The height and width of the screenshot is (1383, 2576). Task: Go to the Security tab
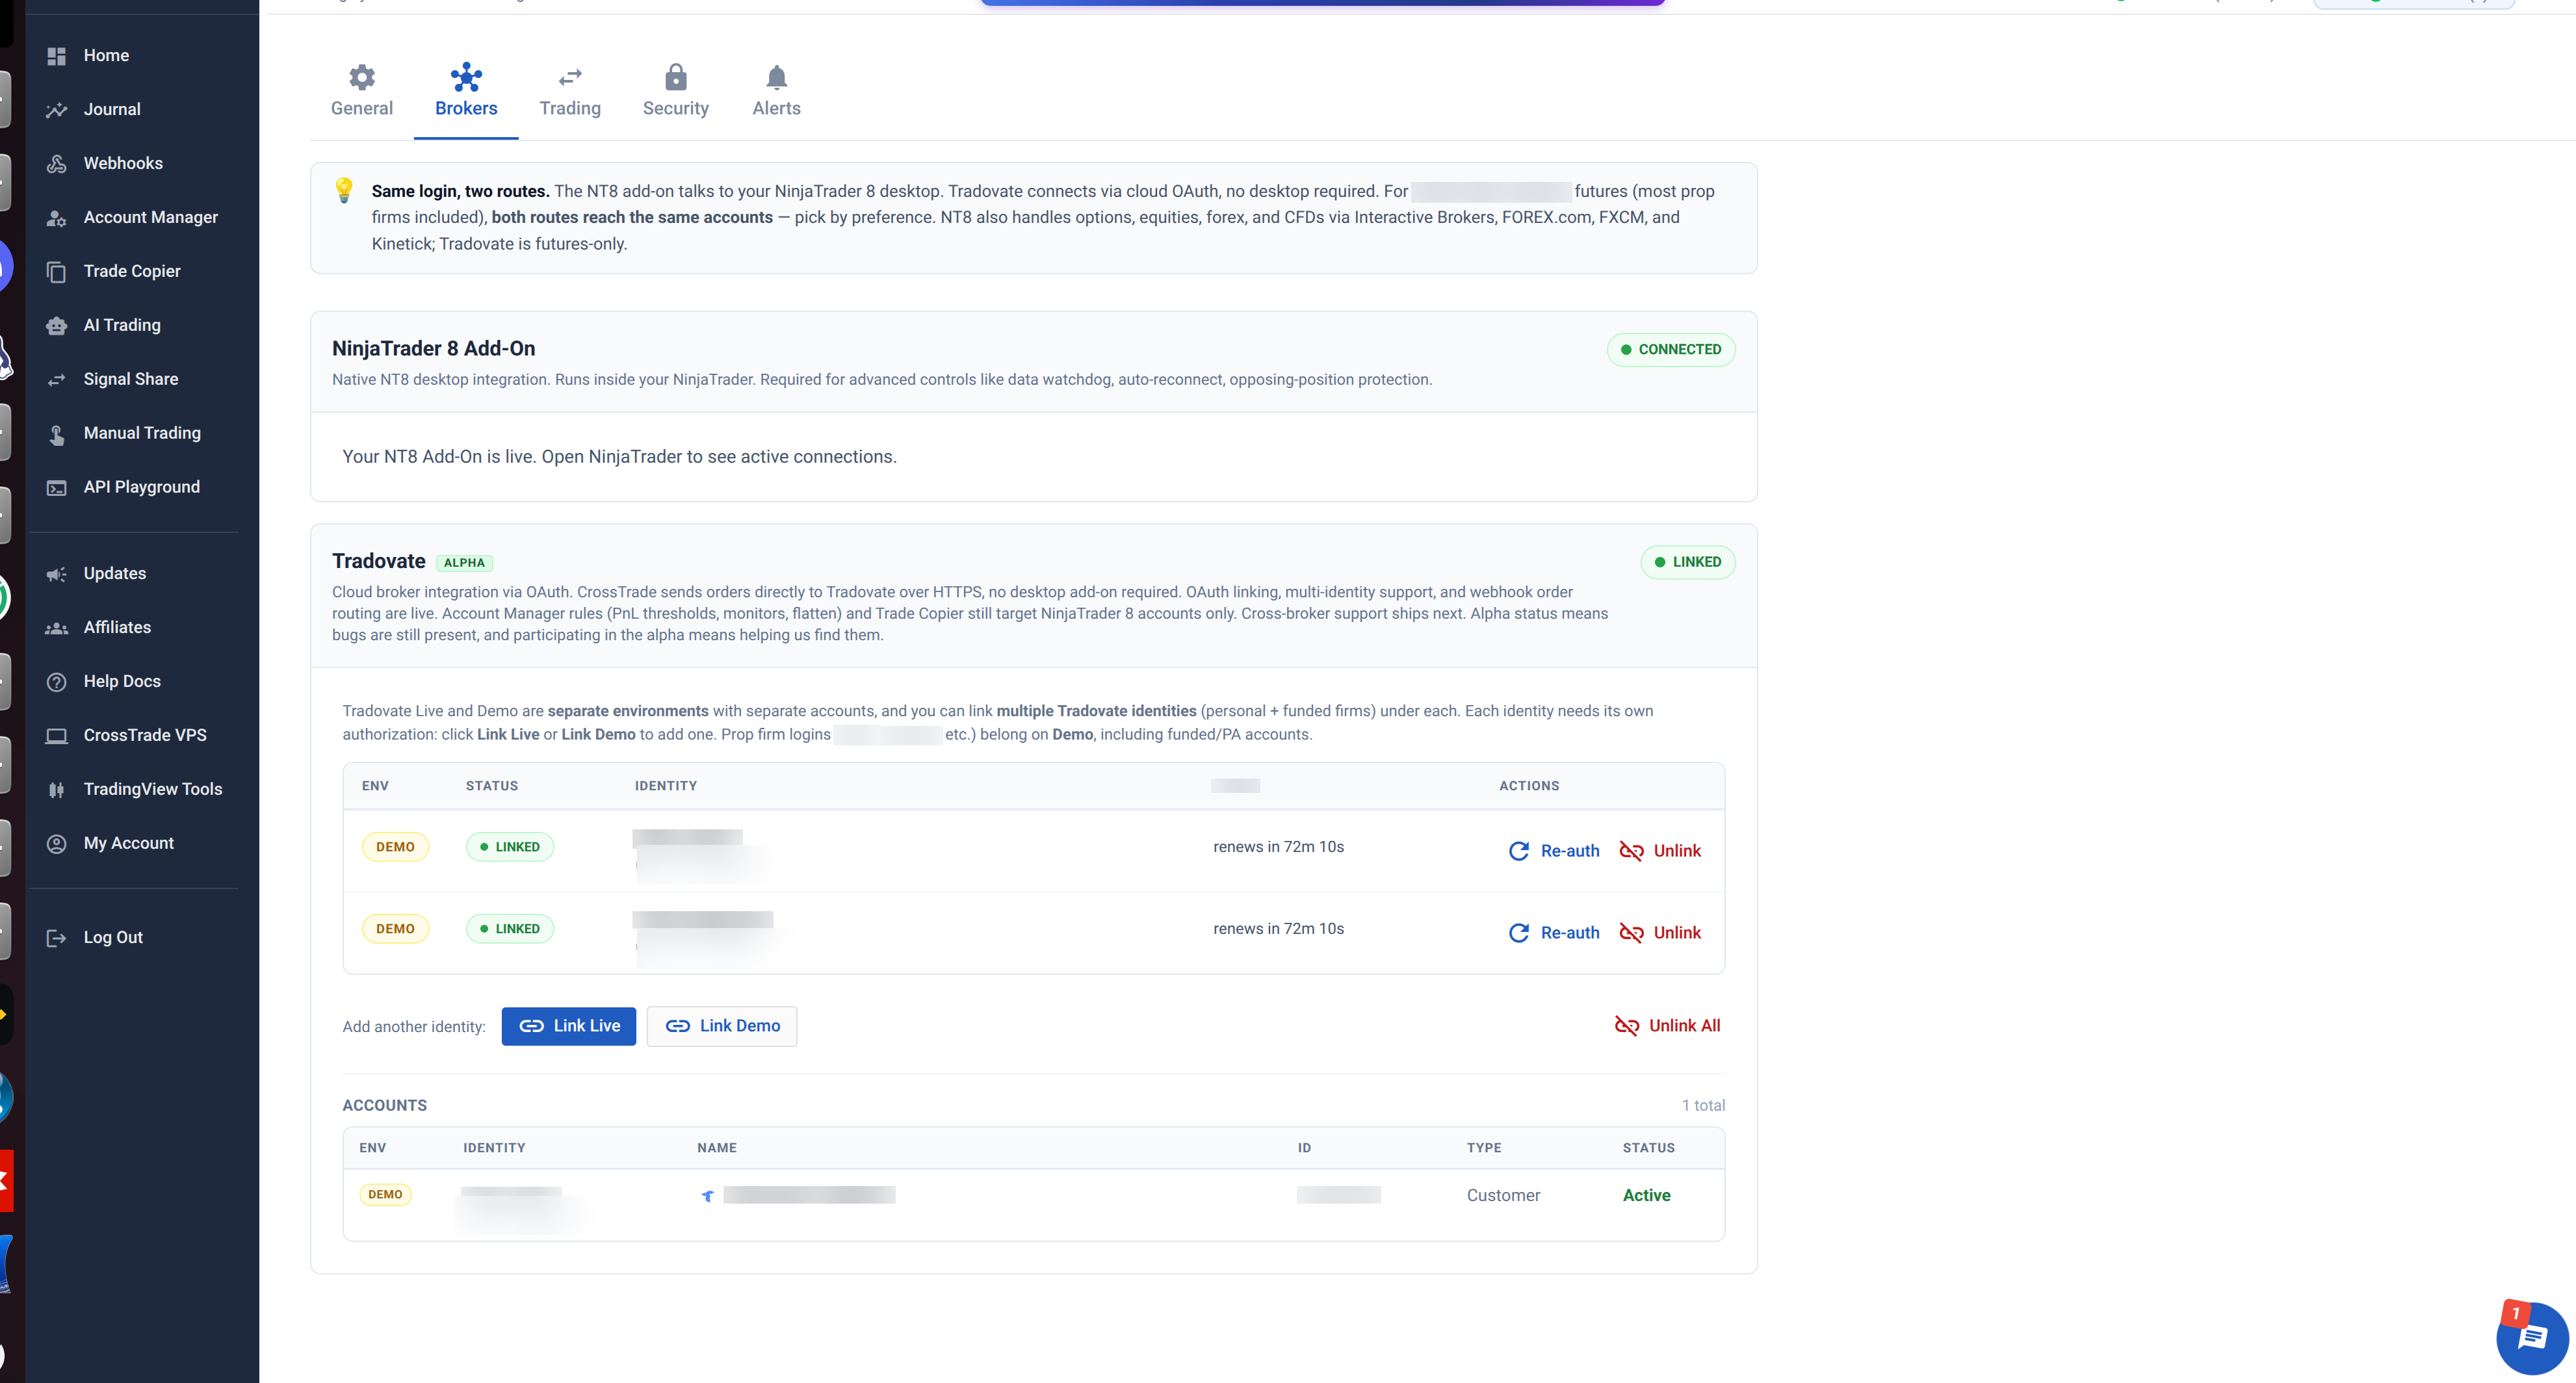pos(676,91)
